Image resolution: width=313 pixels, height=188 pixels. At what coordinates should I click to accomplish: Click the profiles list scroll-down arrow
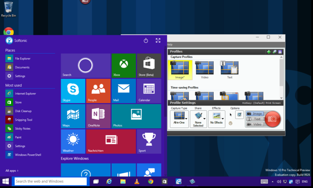click(x=281, y=98)
